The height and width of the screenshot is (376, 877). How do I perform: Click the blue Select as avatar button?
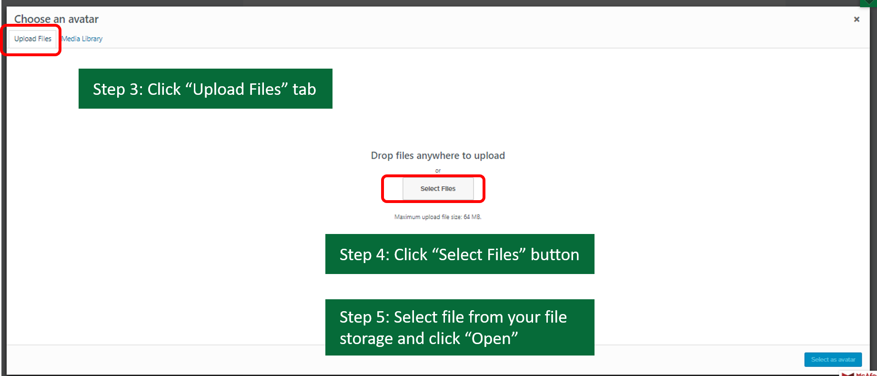(x=833, y=360)
